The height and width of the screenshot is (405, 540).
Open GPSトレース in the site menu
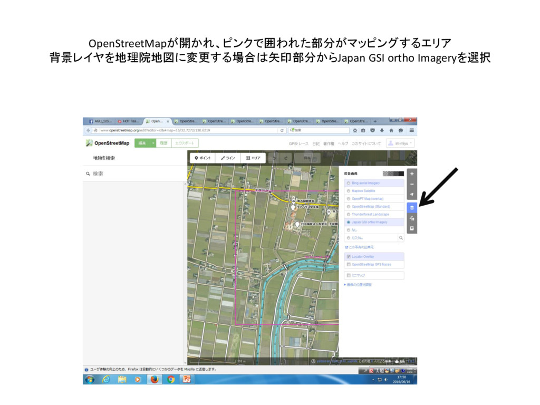[x=298, y=143]
